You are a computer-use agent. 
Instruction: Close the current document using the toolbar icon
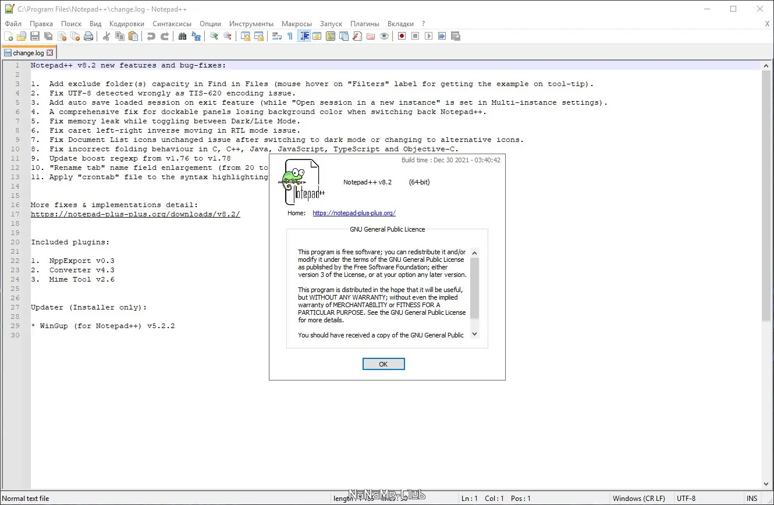tap(62, 36)
